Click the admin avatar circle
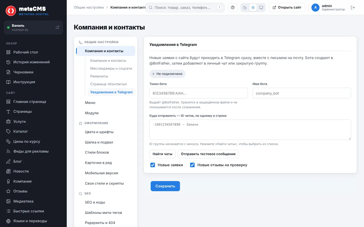Image resolution: width=364 pixels, height=227 pixels. coord(315,8)
